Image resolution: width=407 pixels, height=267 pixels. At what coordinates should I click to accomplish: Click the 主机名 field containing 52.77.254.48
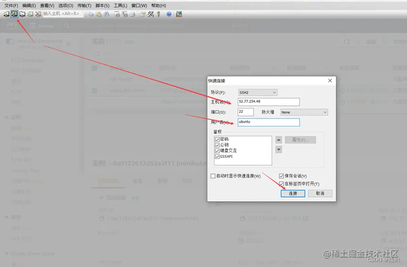pyautogui.click(x=269, y=102)
